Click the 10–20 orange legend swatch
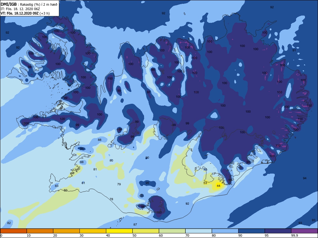Image resolution: width=318 pixels, height=238 pixels. [x=40, y=231]
